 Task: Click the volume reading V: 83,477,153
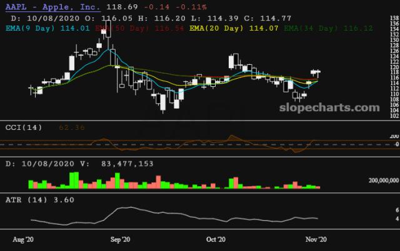click(x=117, y=164)
